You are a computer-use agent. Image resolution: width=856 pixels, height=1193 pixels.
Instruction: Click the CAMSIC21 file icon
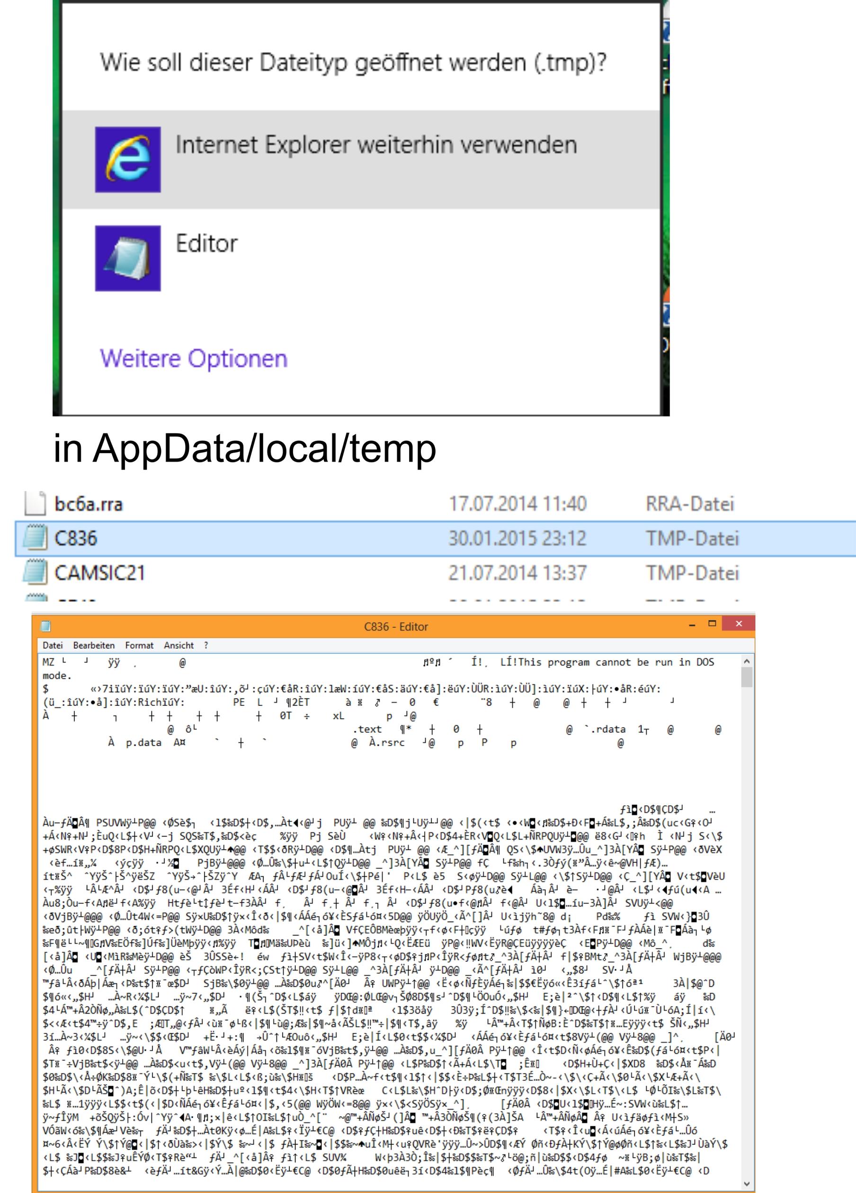pyautogui.click(x=35, y=572)
